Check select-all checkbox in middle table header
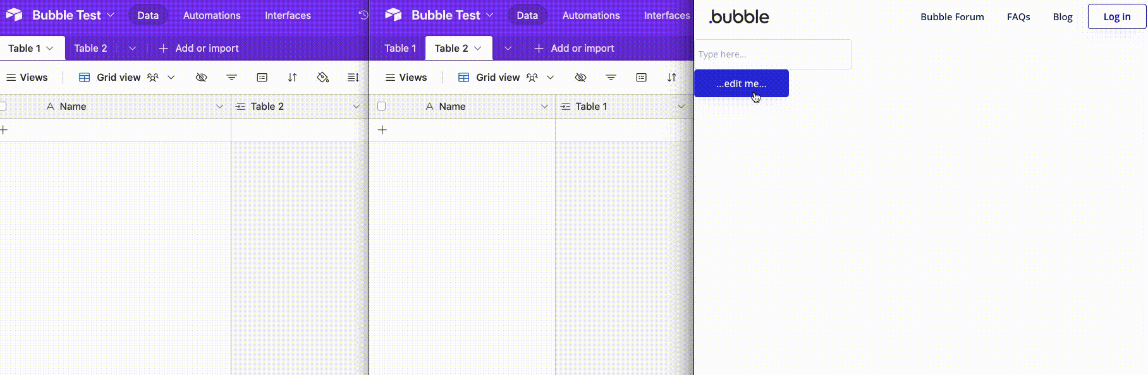This screenshot has width=1148, height=375. (x=381, y=106)
